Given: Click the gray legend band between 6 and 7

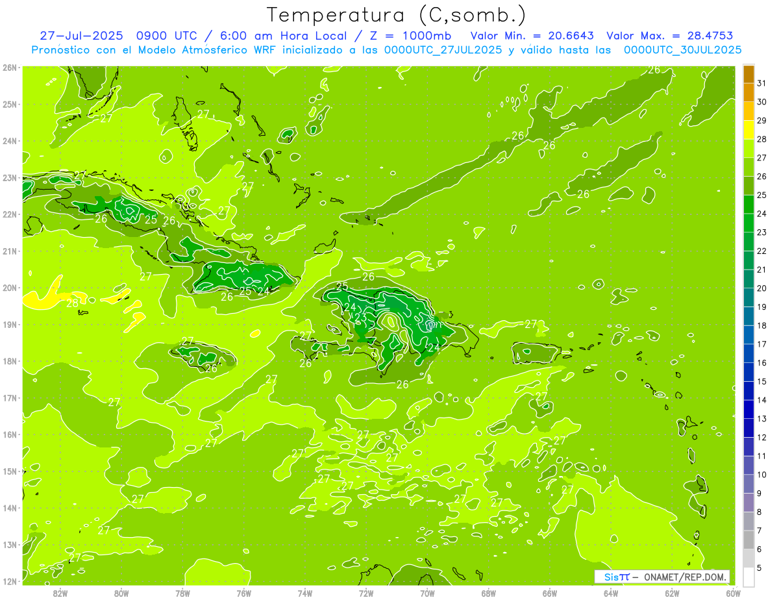Looking at the screenshot, I should pos(748,540).
